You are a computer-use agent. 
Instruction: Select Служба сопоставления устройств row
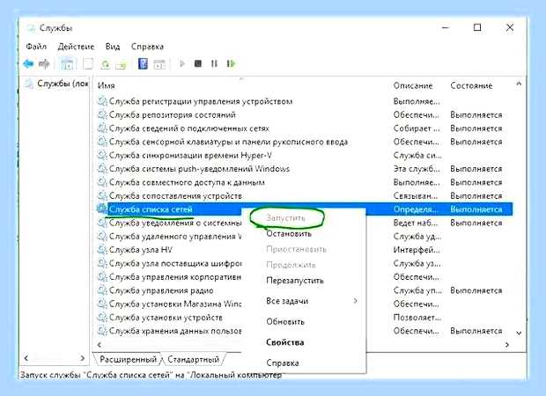(175, 196)
